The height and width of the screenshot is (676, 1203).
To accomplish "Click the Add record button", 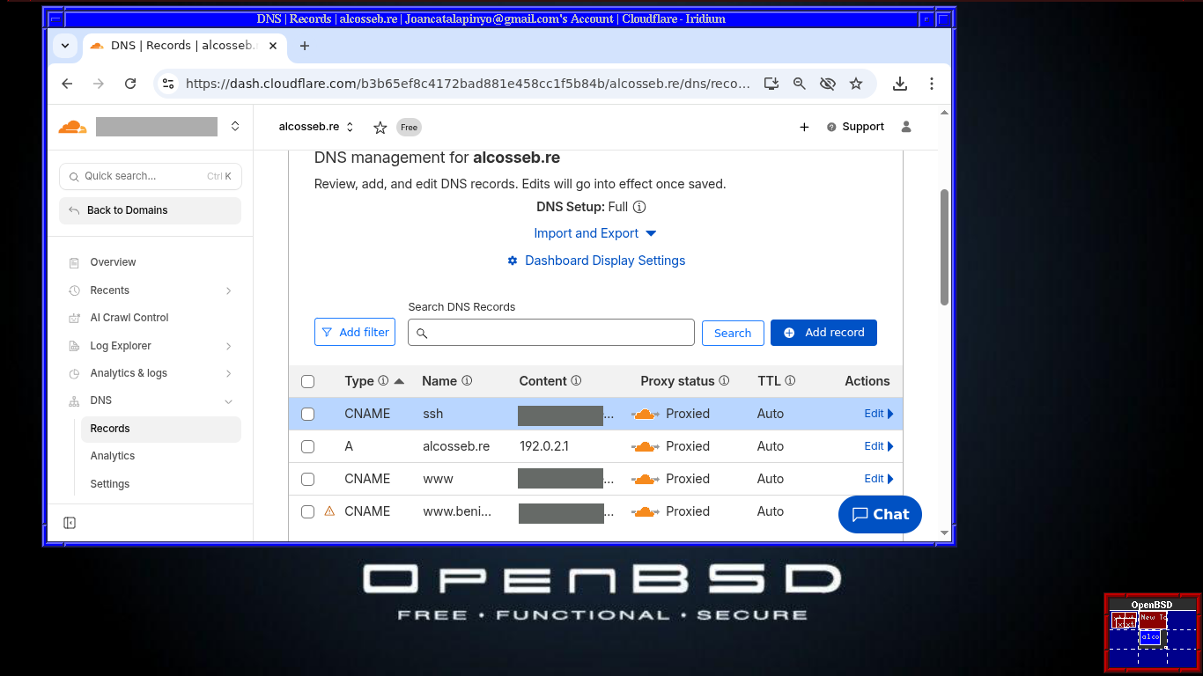I will (x=823, y=333).
